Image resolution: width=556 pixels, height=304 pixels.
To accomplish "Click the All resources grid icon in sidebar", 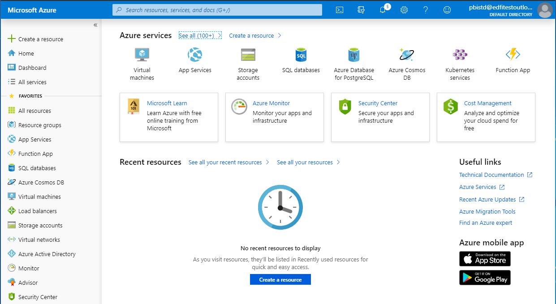I will [12, 111].
